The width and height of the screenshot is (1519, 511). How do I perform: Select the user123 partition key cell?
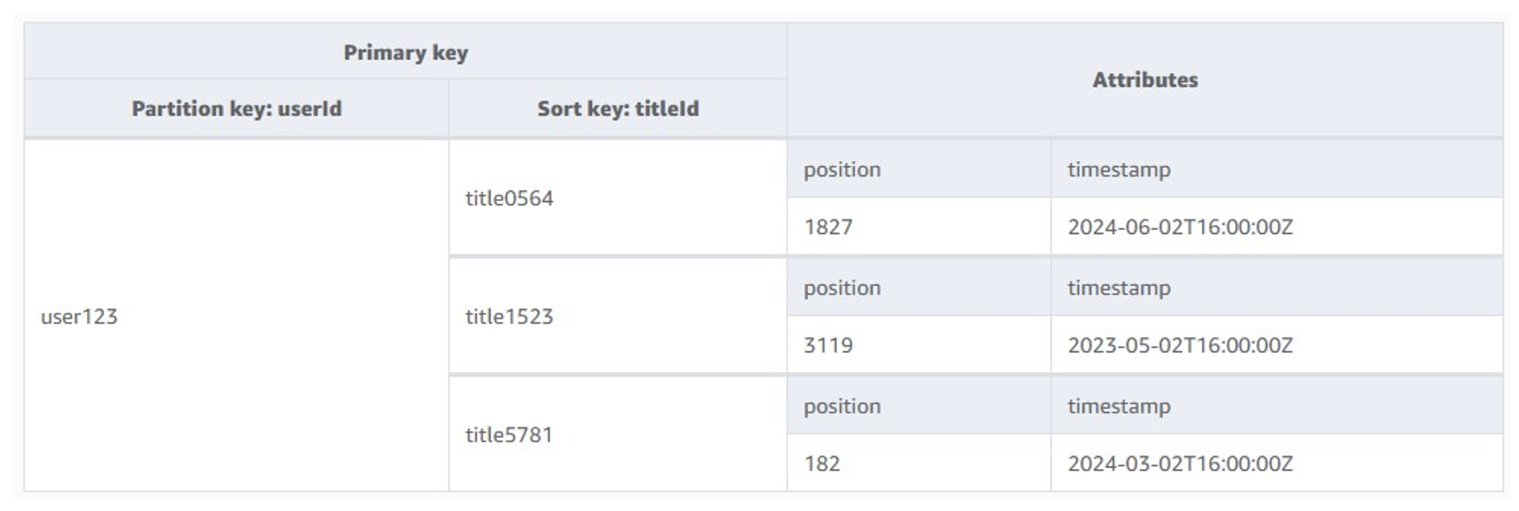pyautogui.click(x=236, y=316)
